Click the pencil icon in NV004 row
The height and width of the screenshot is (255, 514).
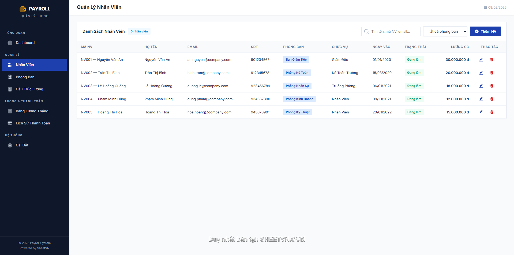[481, 99]
